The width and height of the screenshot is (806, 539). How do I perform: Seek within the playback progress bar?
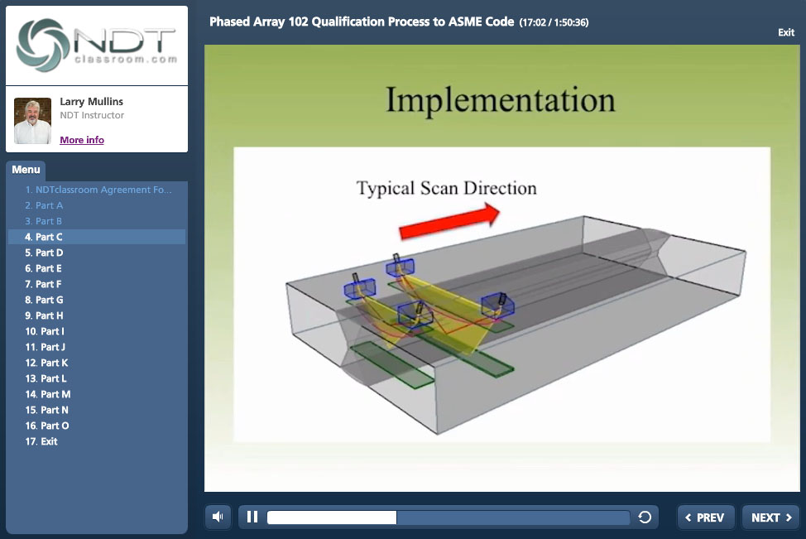click(x=449, y=517)
